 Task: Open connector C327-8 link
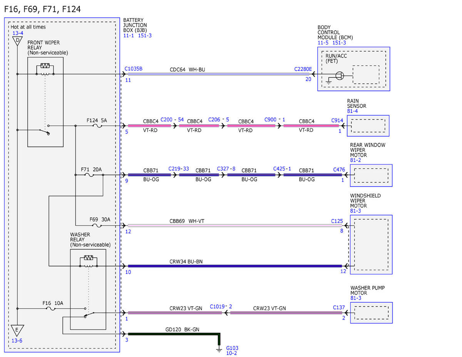click(226, 169)
